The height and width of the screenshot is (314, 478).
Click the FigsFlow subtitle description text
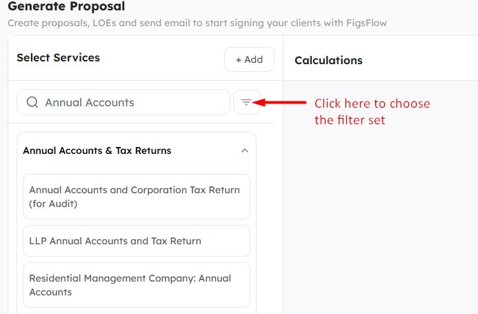click(x=197, y=23)
